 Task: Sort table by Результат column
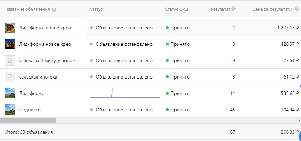coord(220,9)
